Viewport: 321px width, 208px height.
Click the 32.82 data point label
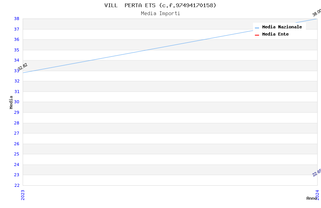23,67
